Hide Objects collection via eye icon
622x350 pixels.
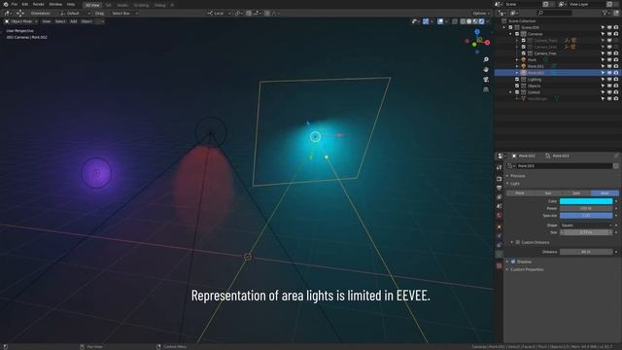coord(609,86)
